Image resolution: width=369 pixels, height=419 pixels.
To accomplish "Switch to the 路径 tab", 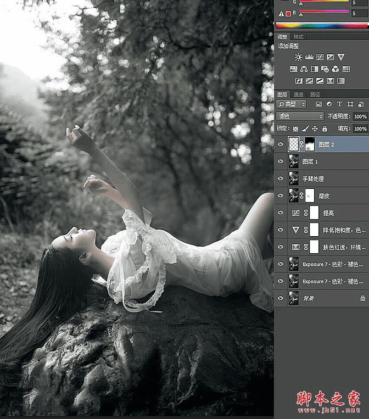I will pyautogui.click(x=315, y=94).
